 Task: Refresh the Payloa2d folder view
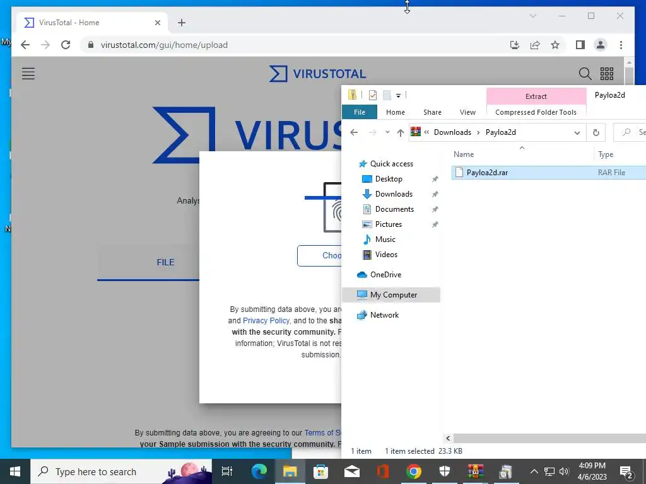click(596, 132)
